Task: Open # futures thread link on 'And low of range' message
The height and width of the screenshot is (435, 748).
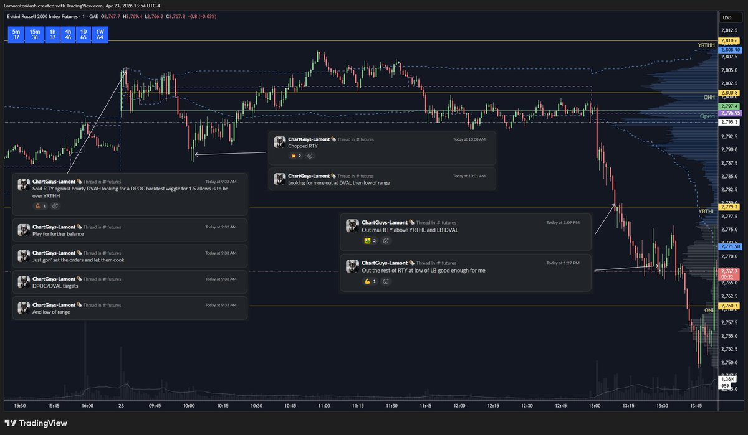Action: click(x=110, y=305)
